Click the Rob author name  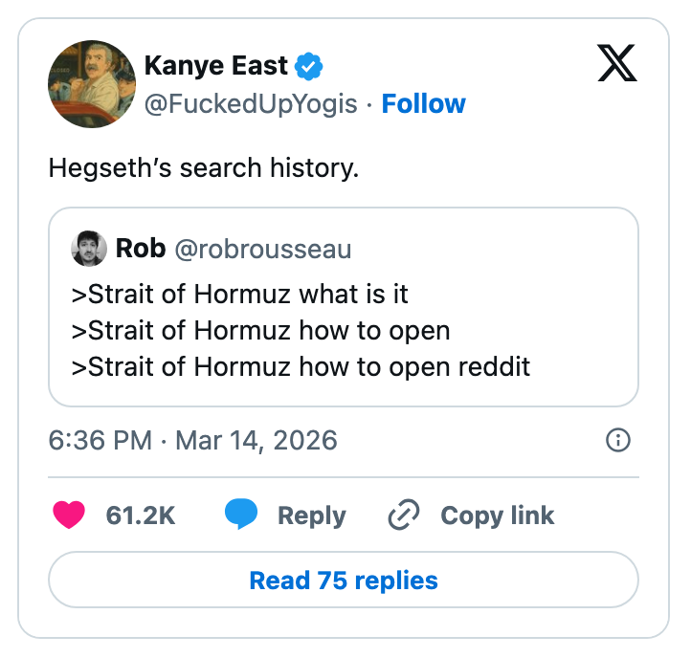tap(140, 249)
